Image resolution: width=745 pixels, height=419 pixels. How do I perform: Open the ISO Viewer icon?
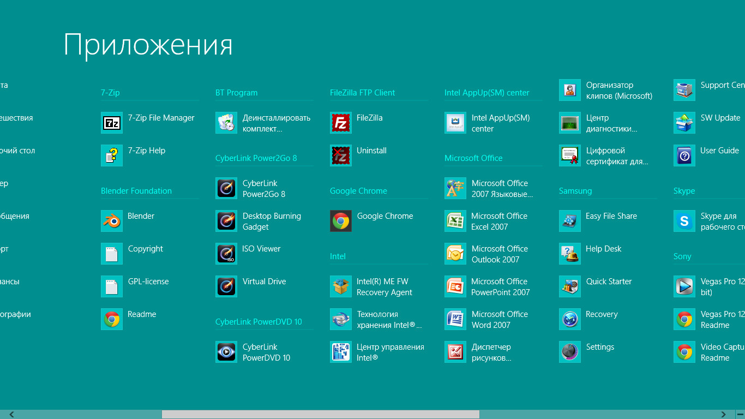pos(226,254)
